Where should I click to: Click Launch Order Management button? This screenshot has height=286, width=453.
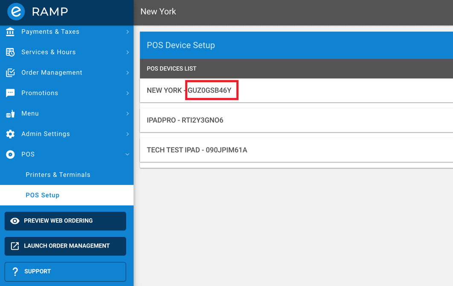click(65, 246)
